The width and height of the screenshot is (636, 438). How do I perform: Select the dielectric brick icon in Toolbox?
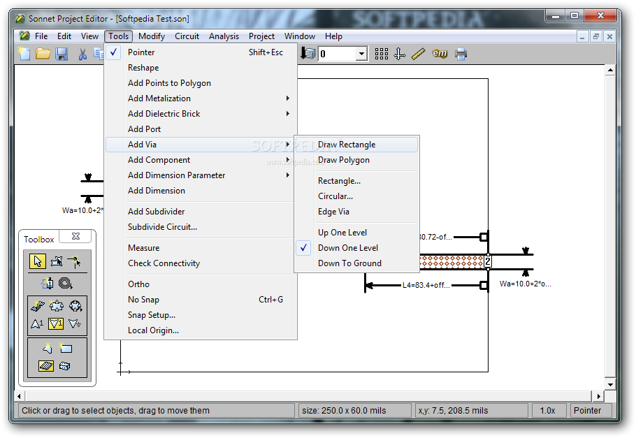pyautogui.click(x=65, y=366)
